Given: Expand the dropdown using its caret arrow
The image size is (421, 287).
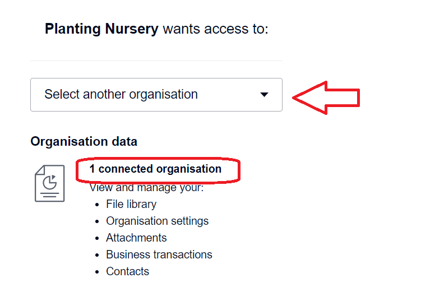Looking at the screenshot, I should click(x=265, y=95).
